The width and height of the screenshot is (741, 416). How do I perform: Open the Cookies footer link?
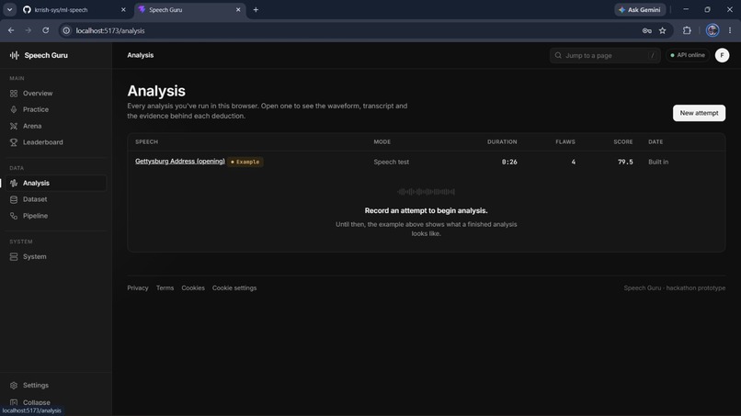(193, 288)
